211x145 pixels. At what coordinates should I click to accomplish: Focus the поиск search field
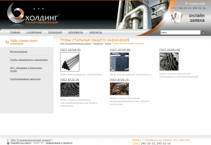(180, 33)
